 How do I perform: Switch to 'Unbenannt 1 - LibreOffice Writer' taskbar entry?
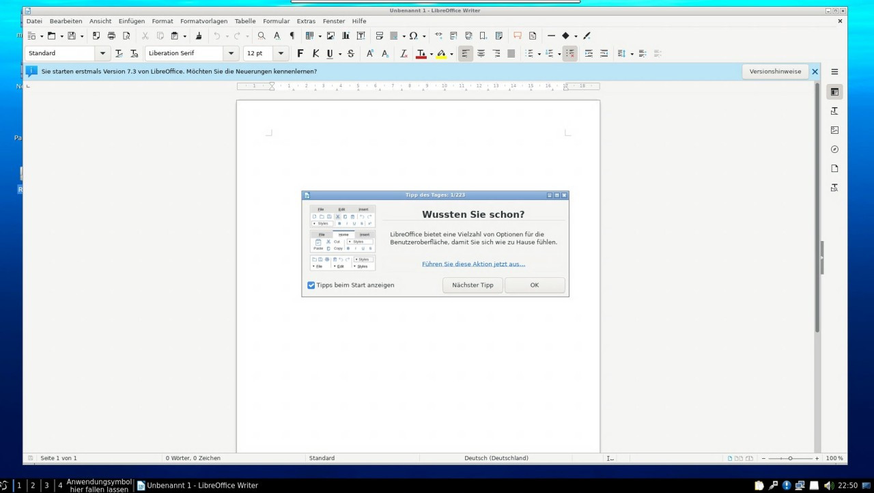(x=197, y=485)
